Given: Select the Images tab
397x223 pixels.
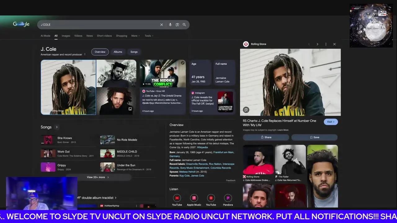Looking at the screenshot, I should click(66, 36).
